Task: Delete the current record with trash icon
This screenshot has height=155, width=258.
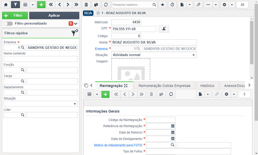Action: [x=86, y=5]
